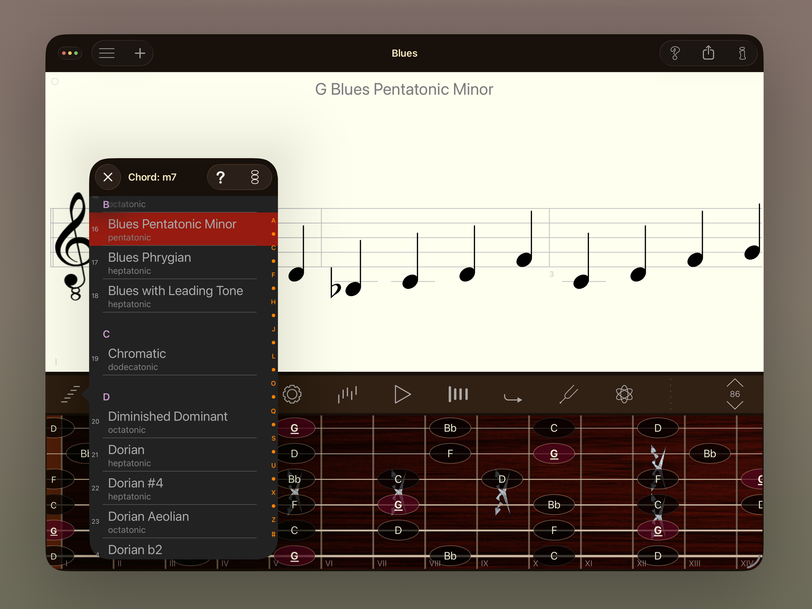Click the settings gear icon in toolbar
This screenshot has width=812, height=609.
(292, 394)
